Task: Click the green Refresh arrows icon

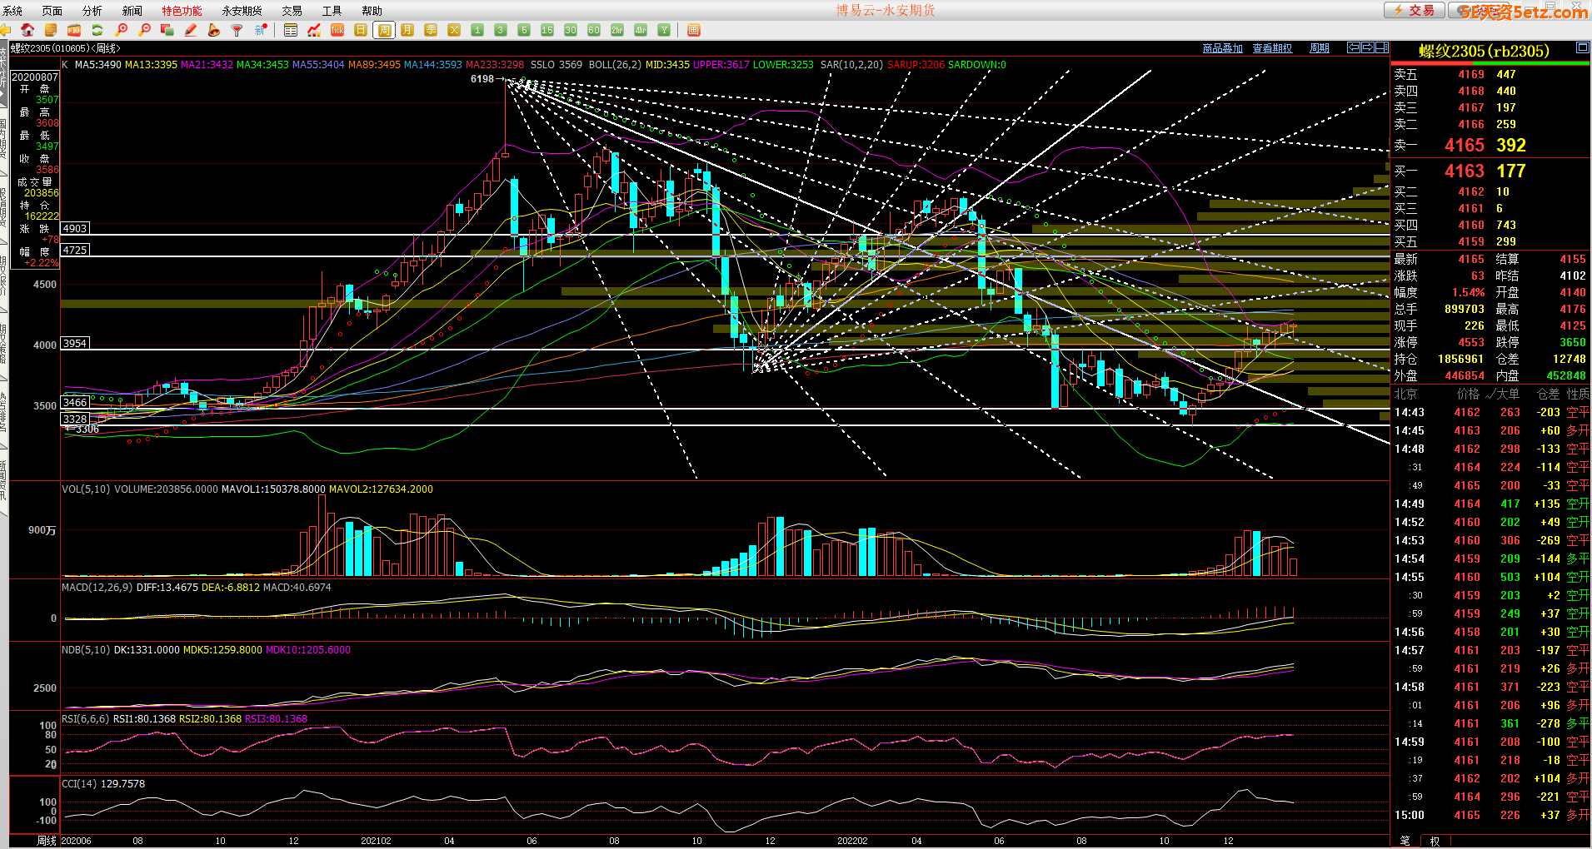Action: tap(97, 30)
